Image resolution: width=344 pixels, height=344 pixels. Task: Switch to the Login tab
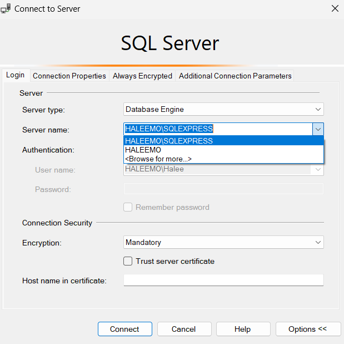(16, 75)
